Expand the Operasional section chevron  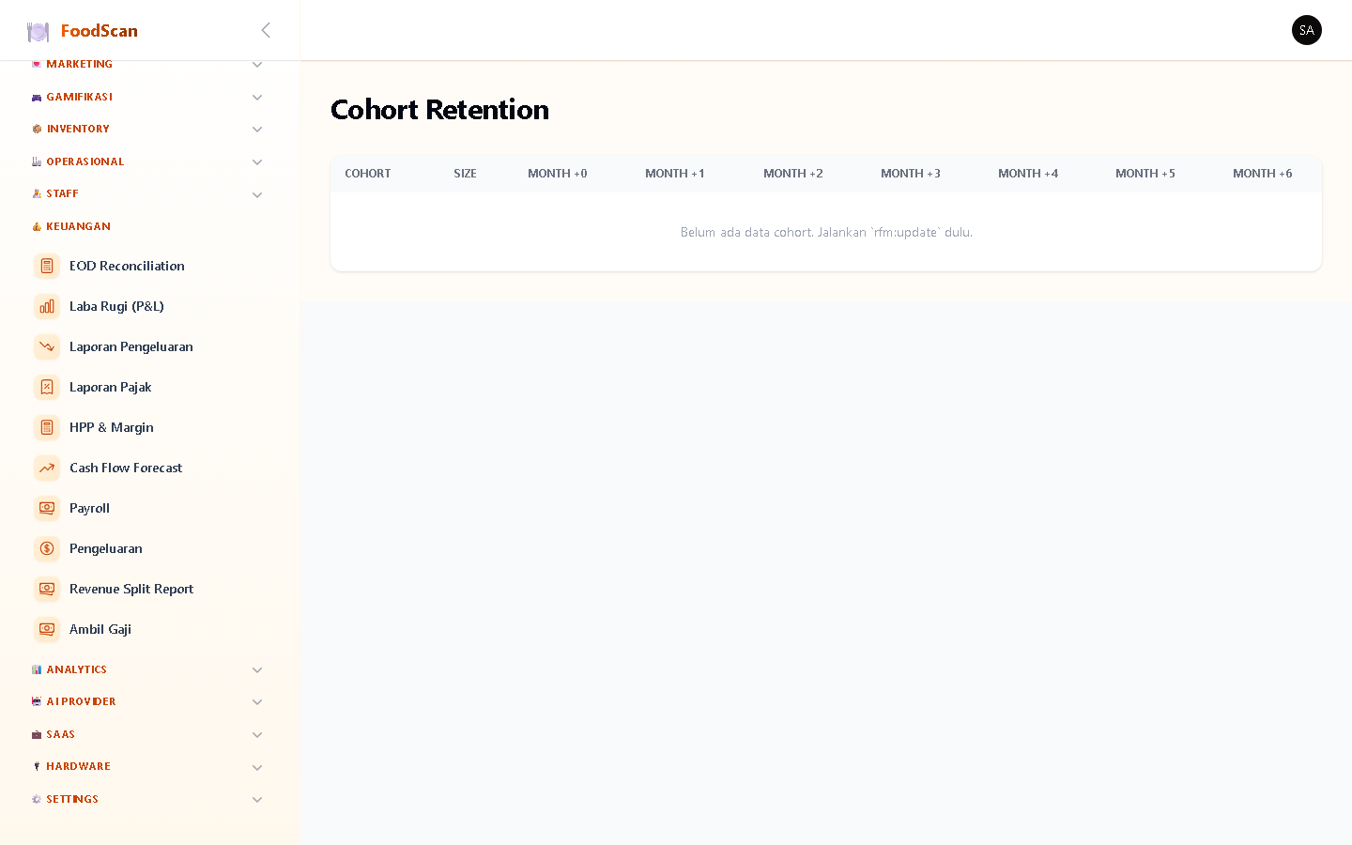point(257,162)
